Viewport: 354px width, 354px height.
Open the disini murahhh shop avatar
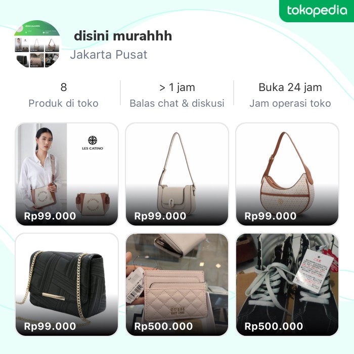[x=37, y=44]
